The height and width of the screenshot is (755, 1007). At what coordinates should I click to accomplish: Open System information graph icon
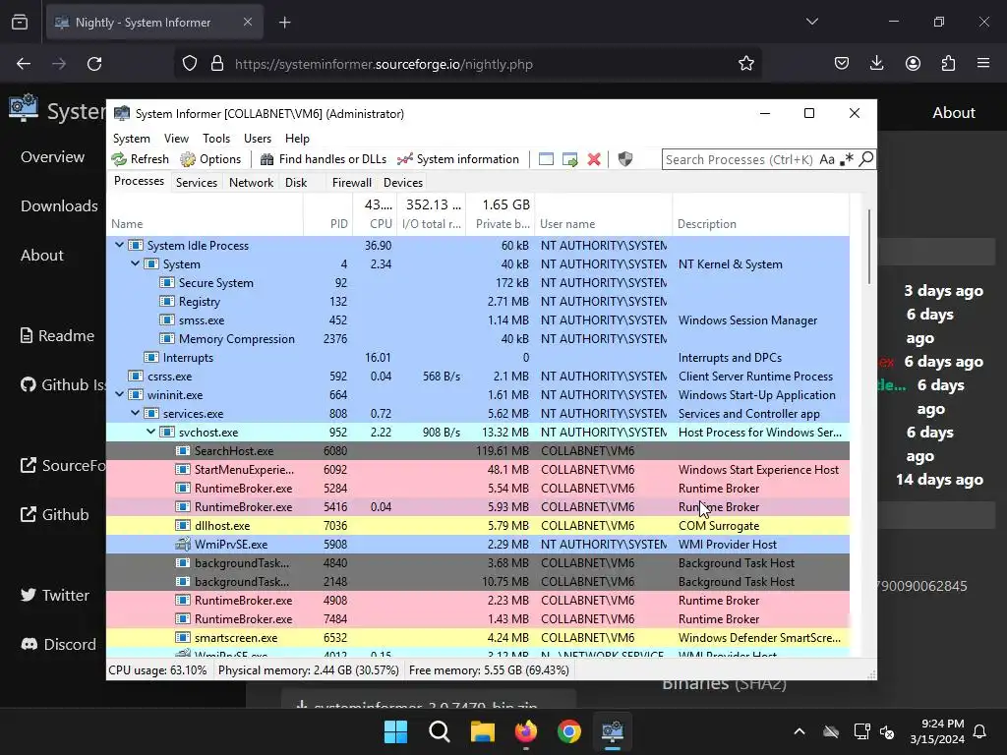(404, 159)
